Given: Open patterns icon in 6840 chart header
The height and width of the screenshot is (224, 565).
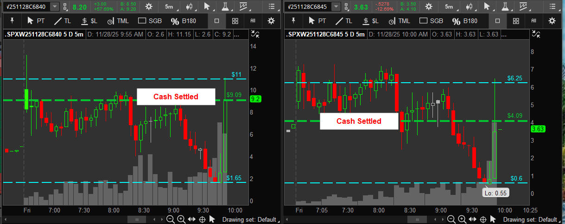Looking at the screenshot, I should point(243,7).
